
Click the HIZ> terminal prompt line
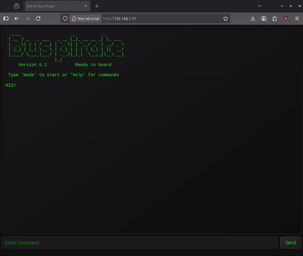click(x=11, y=85)
